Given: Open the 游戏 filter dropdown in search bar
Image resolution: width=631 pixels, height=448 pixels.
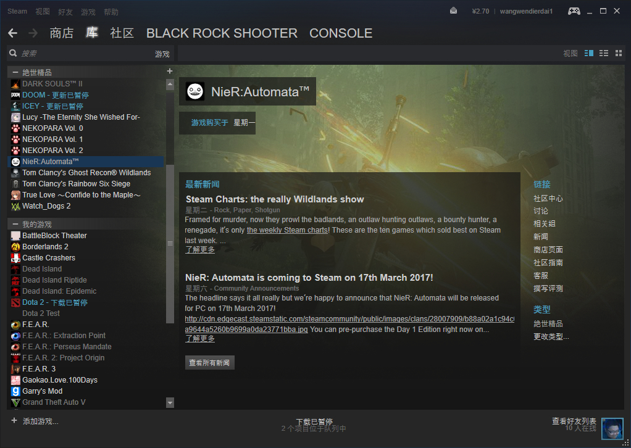Looking at the screenshot, I should pos(162,54).
